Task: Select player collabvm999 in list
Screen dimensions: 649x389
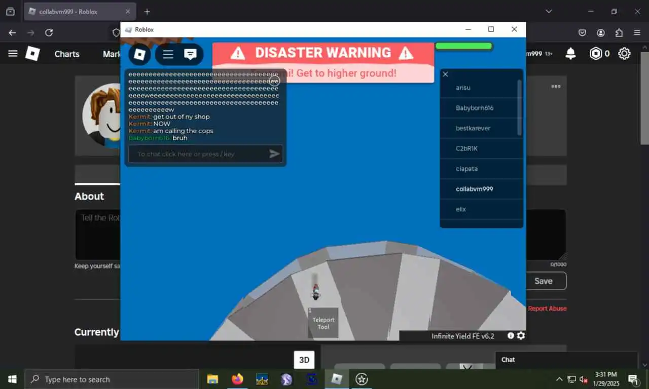Action: 481,189
